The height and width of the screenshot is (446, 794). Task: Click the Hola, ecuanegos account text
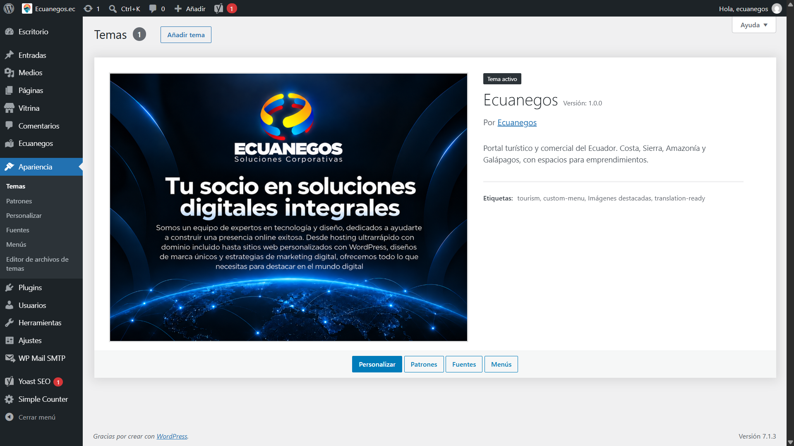(744, 9)
